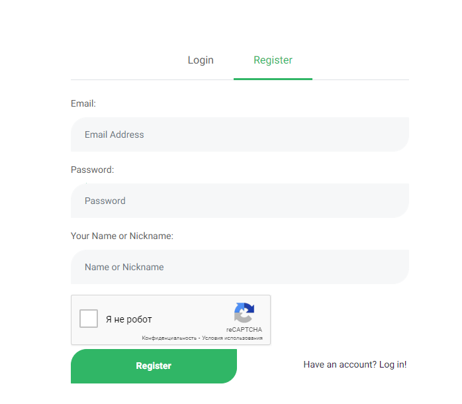Check the "Я не робот" reCAPTCHA checkbox
This screenshot has width=462, height=404.
pos(89,319)
